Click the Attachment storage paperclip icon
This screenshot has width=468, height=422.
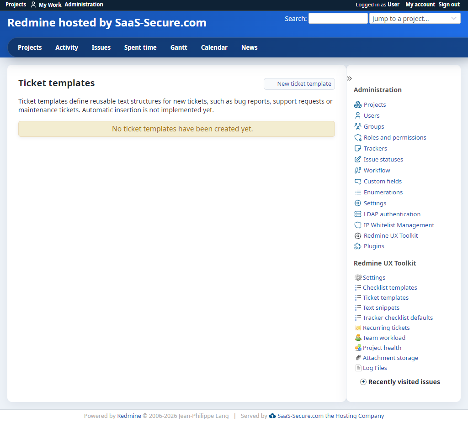pos(358,358)
